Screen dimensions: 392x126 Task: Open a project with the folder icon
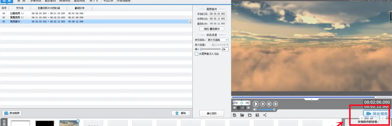coord(242,115)
